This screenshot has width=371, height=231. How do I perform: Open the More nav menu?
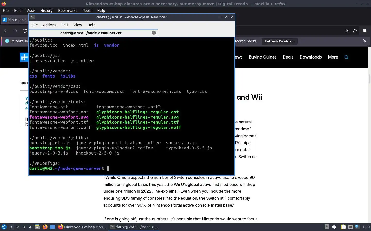333,57
